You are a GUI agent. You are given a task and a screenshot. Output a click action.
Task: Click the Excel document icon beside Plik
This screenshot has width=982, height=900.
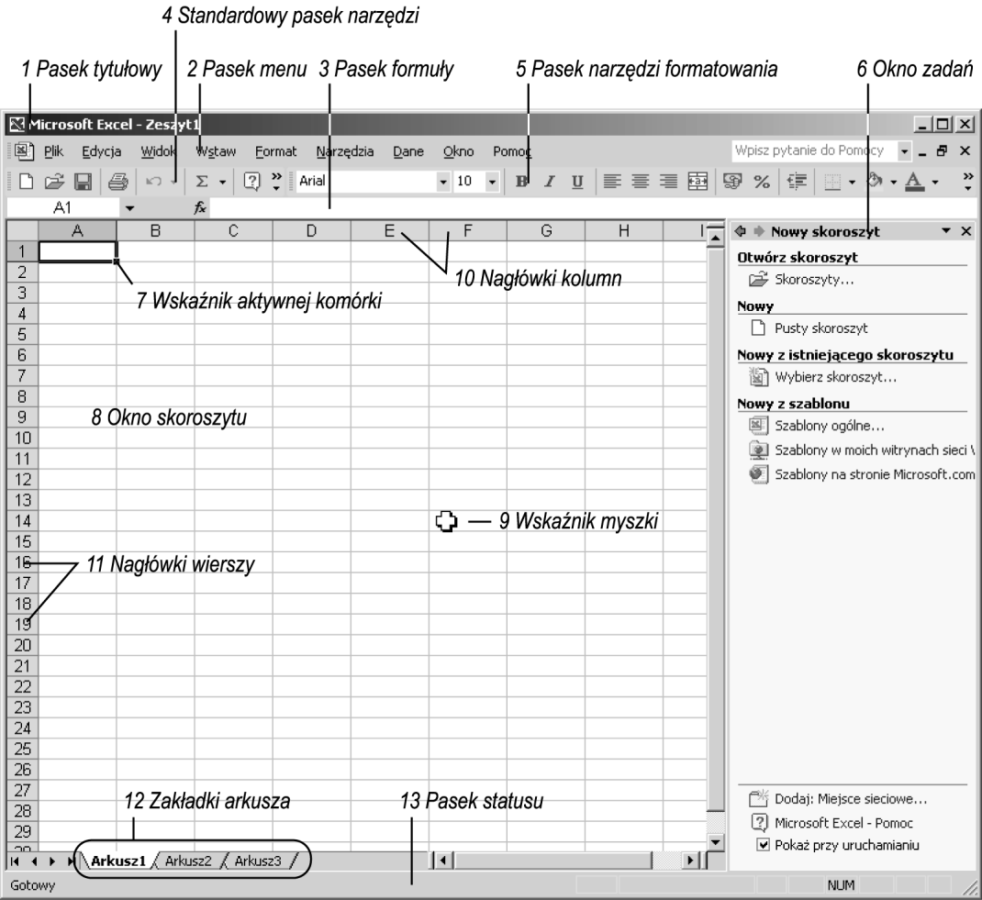[24, 150]
